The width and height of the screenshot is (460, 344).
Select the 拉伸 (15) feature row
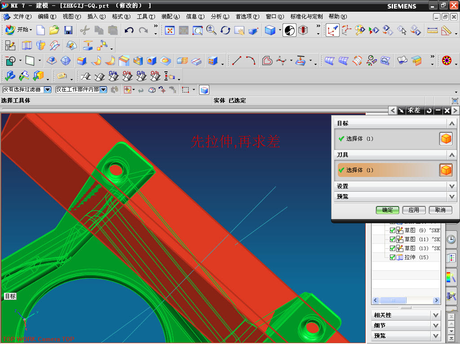pos(406,257)
